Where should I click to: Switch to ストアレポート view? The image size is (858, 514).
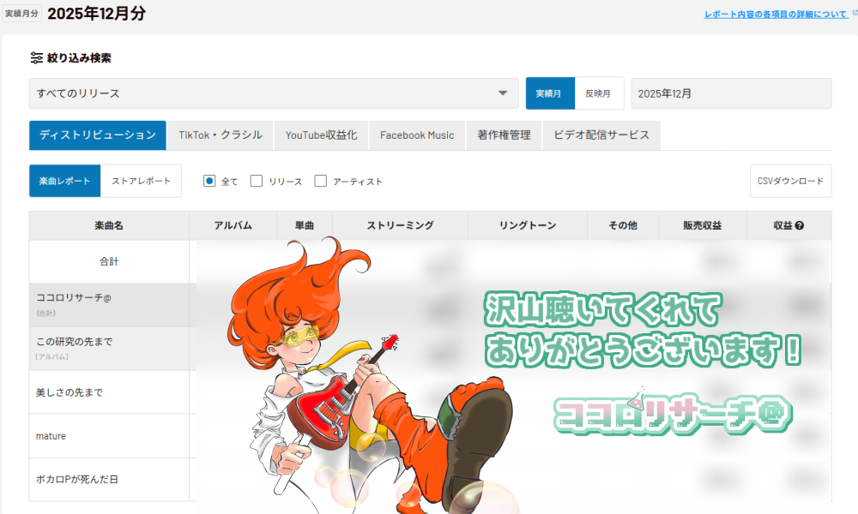pos(141,181)
